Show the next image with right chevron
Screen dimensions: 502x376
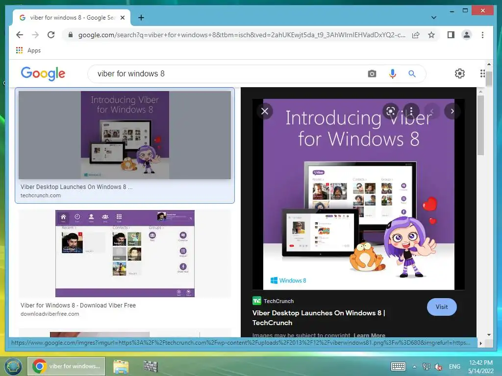coord(452,111)
